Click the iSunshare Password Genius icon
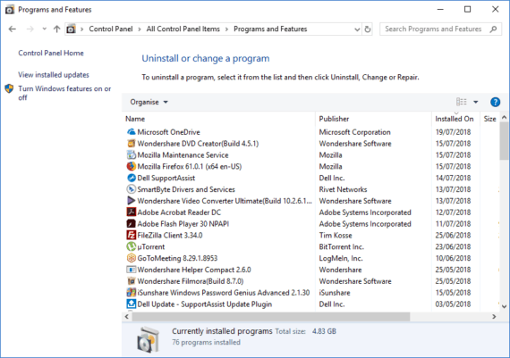Screen dimensions: 510x358 click(131, 293)
